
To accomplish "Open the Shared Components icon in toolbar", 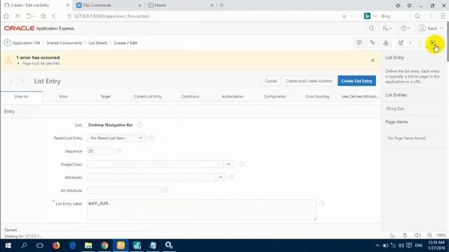I will tap(386, 43).
